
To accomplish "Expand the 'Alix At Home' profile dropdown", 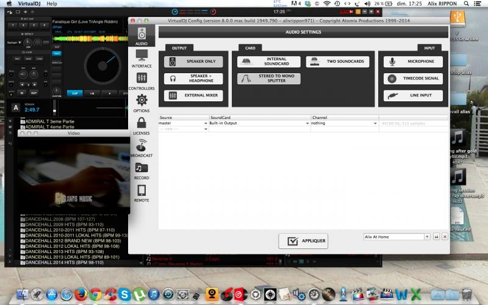I will click(x=427, y=237).
